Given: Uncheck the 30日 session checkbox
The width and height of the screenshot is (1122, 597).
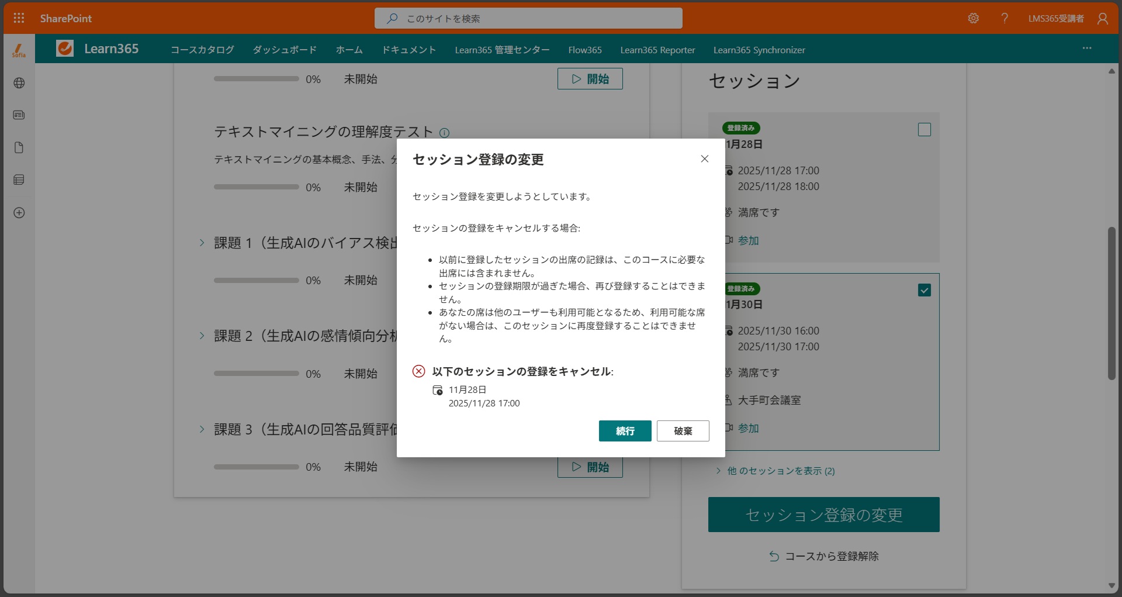Looking at the screenshot, I should (x=924, y=290).
